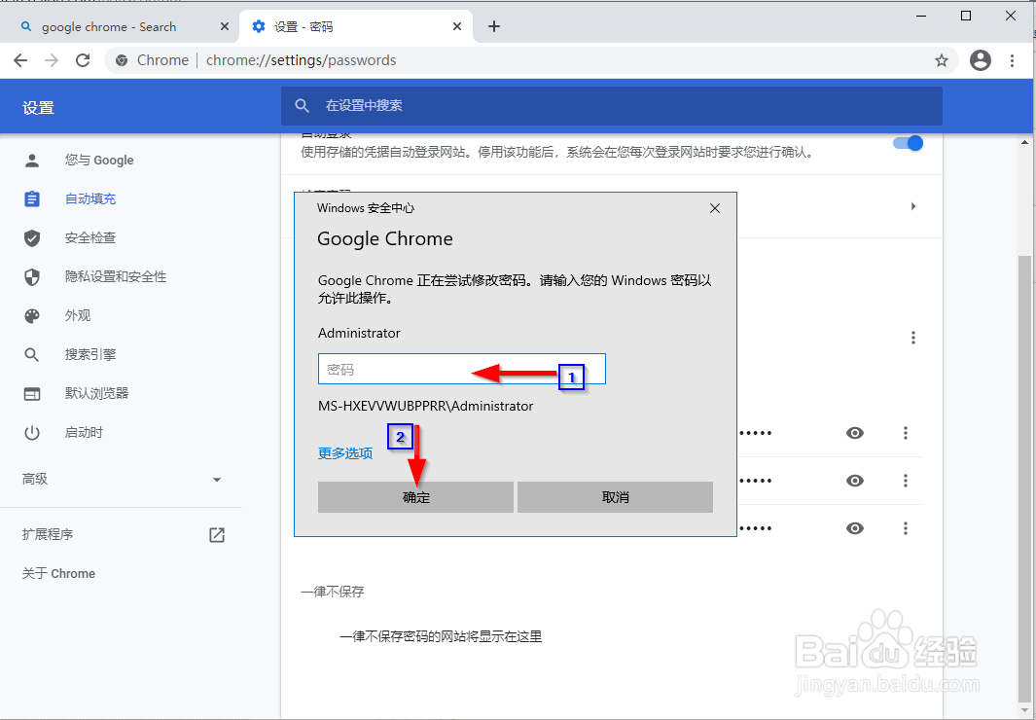Open 默认浏览器 settings
The height and width of the screenshot is (720, 1036).
click(x=96, y=394)
